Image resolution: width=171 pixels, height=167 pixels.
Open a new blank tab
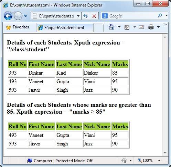pos(98,28)
